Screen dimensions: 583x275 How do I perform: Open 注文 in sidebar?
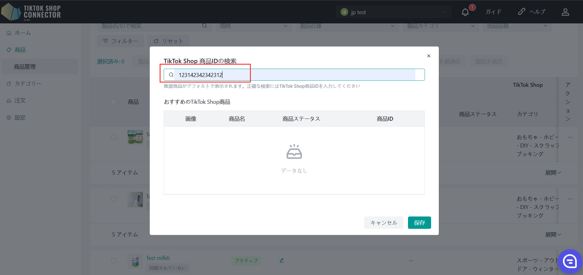(20, 101)
